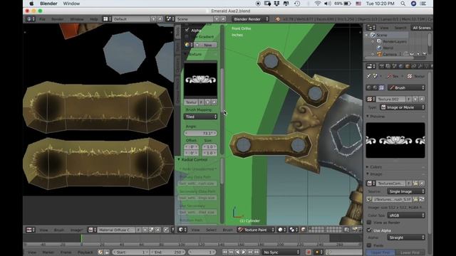Open the Blender Render engine dropdown
This screenshot has width=456, height=256.
click(250, 19)
